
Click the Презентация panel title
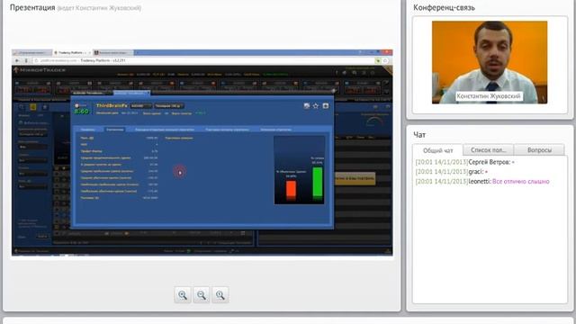[32, 7]
